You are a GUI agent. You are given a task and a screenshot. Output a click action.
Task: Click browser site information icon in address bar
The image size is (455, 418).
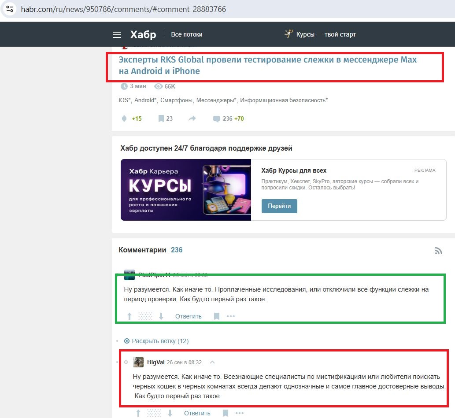tap(10, 9)
